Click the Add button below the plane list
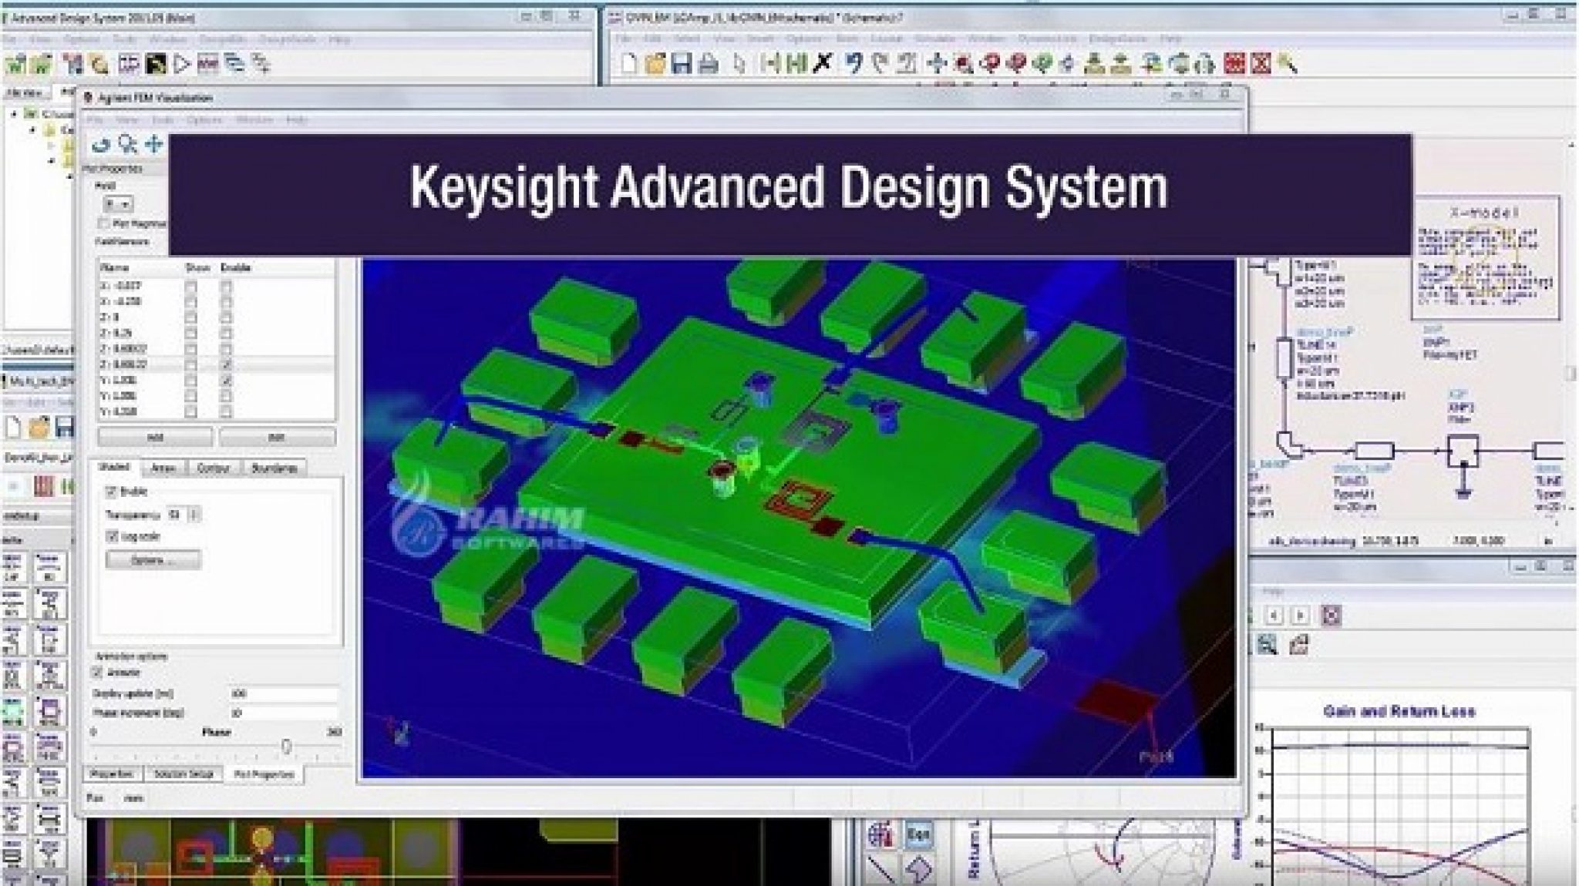 155,437
